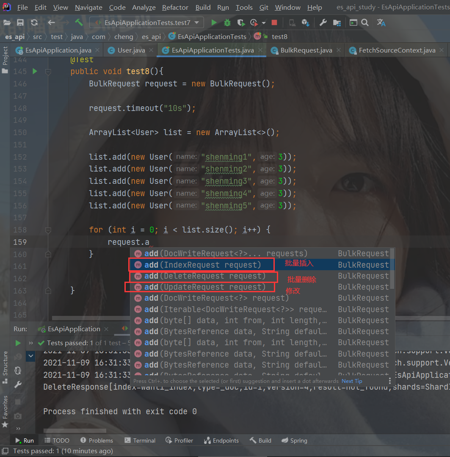Click the Translate plugin icon

(x=381, y=23)
